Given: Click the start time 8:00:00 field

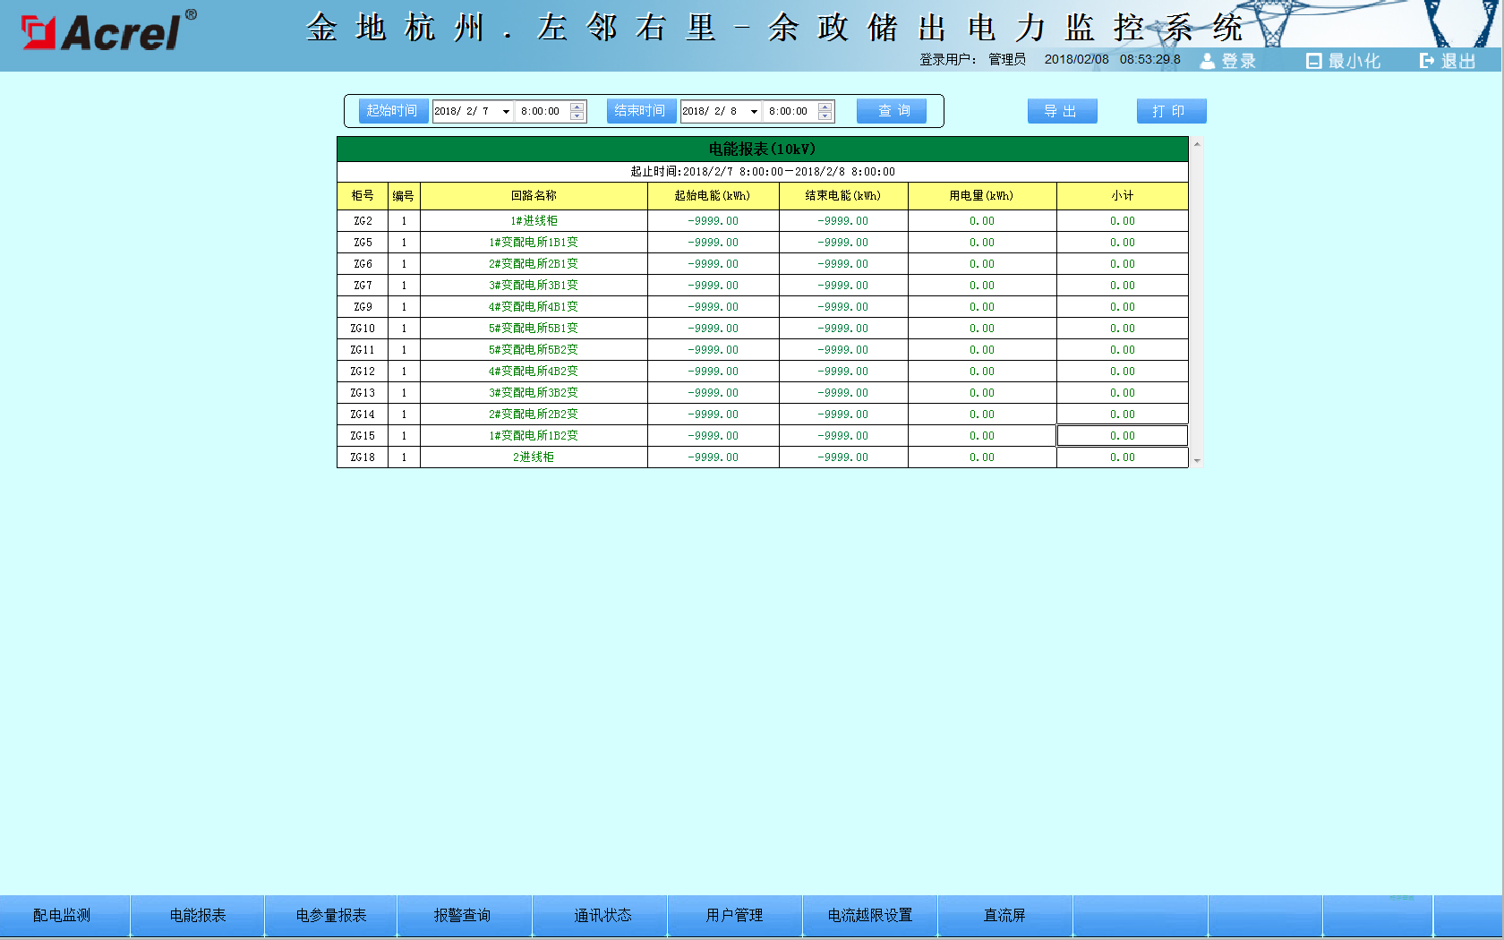Looking at the screenshot, I should pyautogui.click(x=541, y=112).
